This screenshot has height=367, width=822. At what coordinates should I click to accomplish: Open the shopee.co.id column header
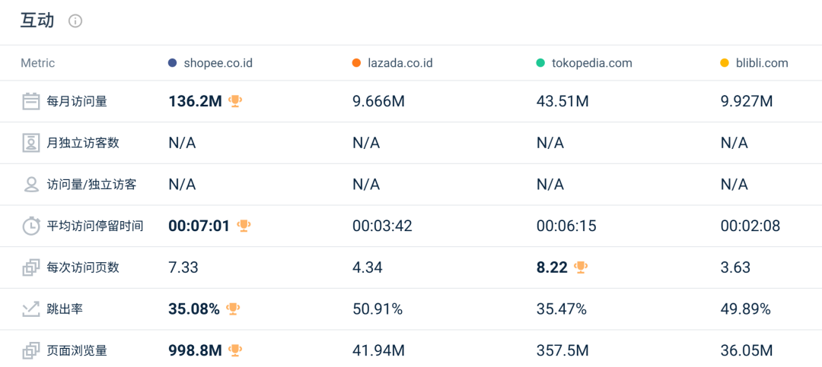click(x=218, y=63)
